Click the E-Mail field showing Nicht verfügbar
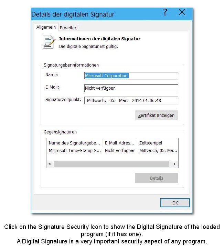 [131, 88]
